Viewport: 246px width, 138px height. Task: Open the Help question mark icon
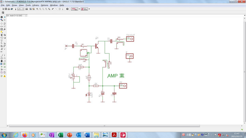point(67,9)
